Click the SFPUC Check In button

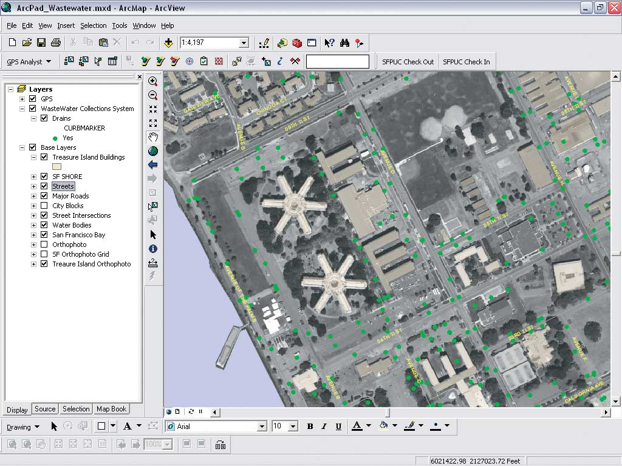(466, 61)
